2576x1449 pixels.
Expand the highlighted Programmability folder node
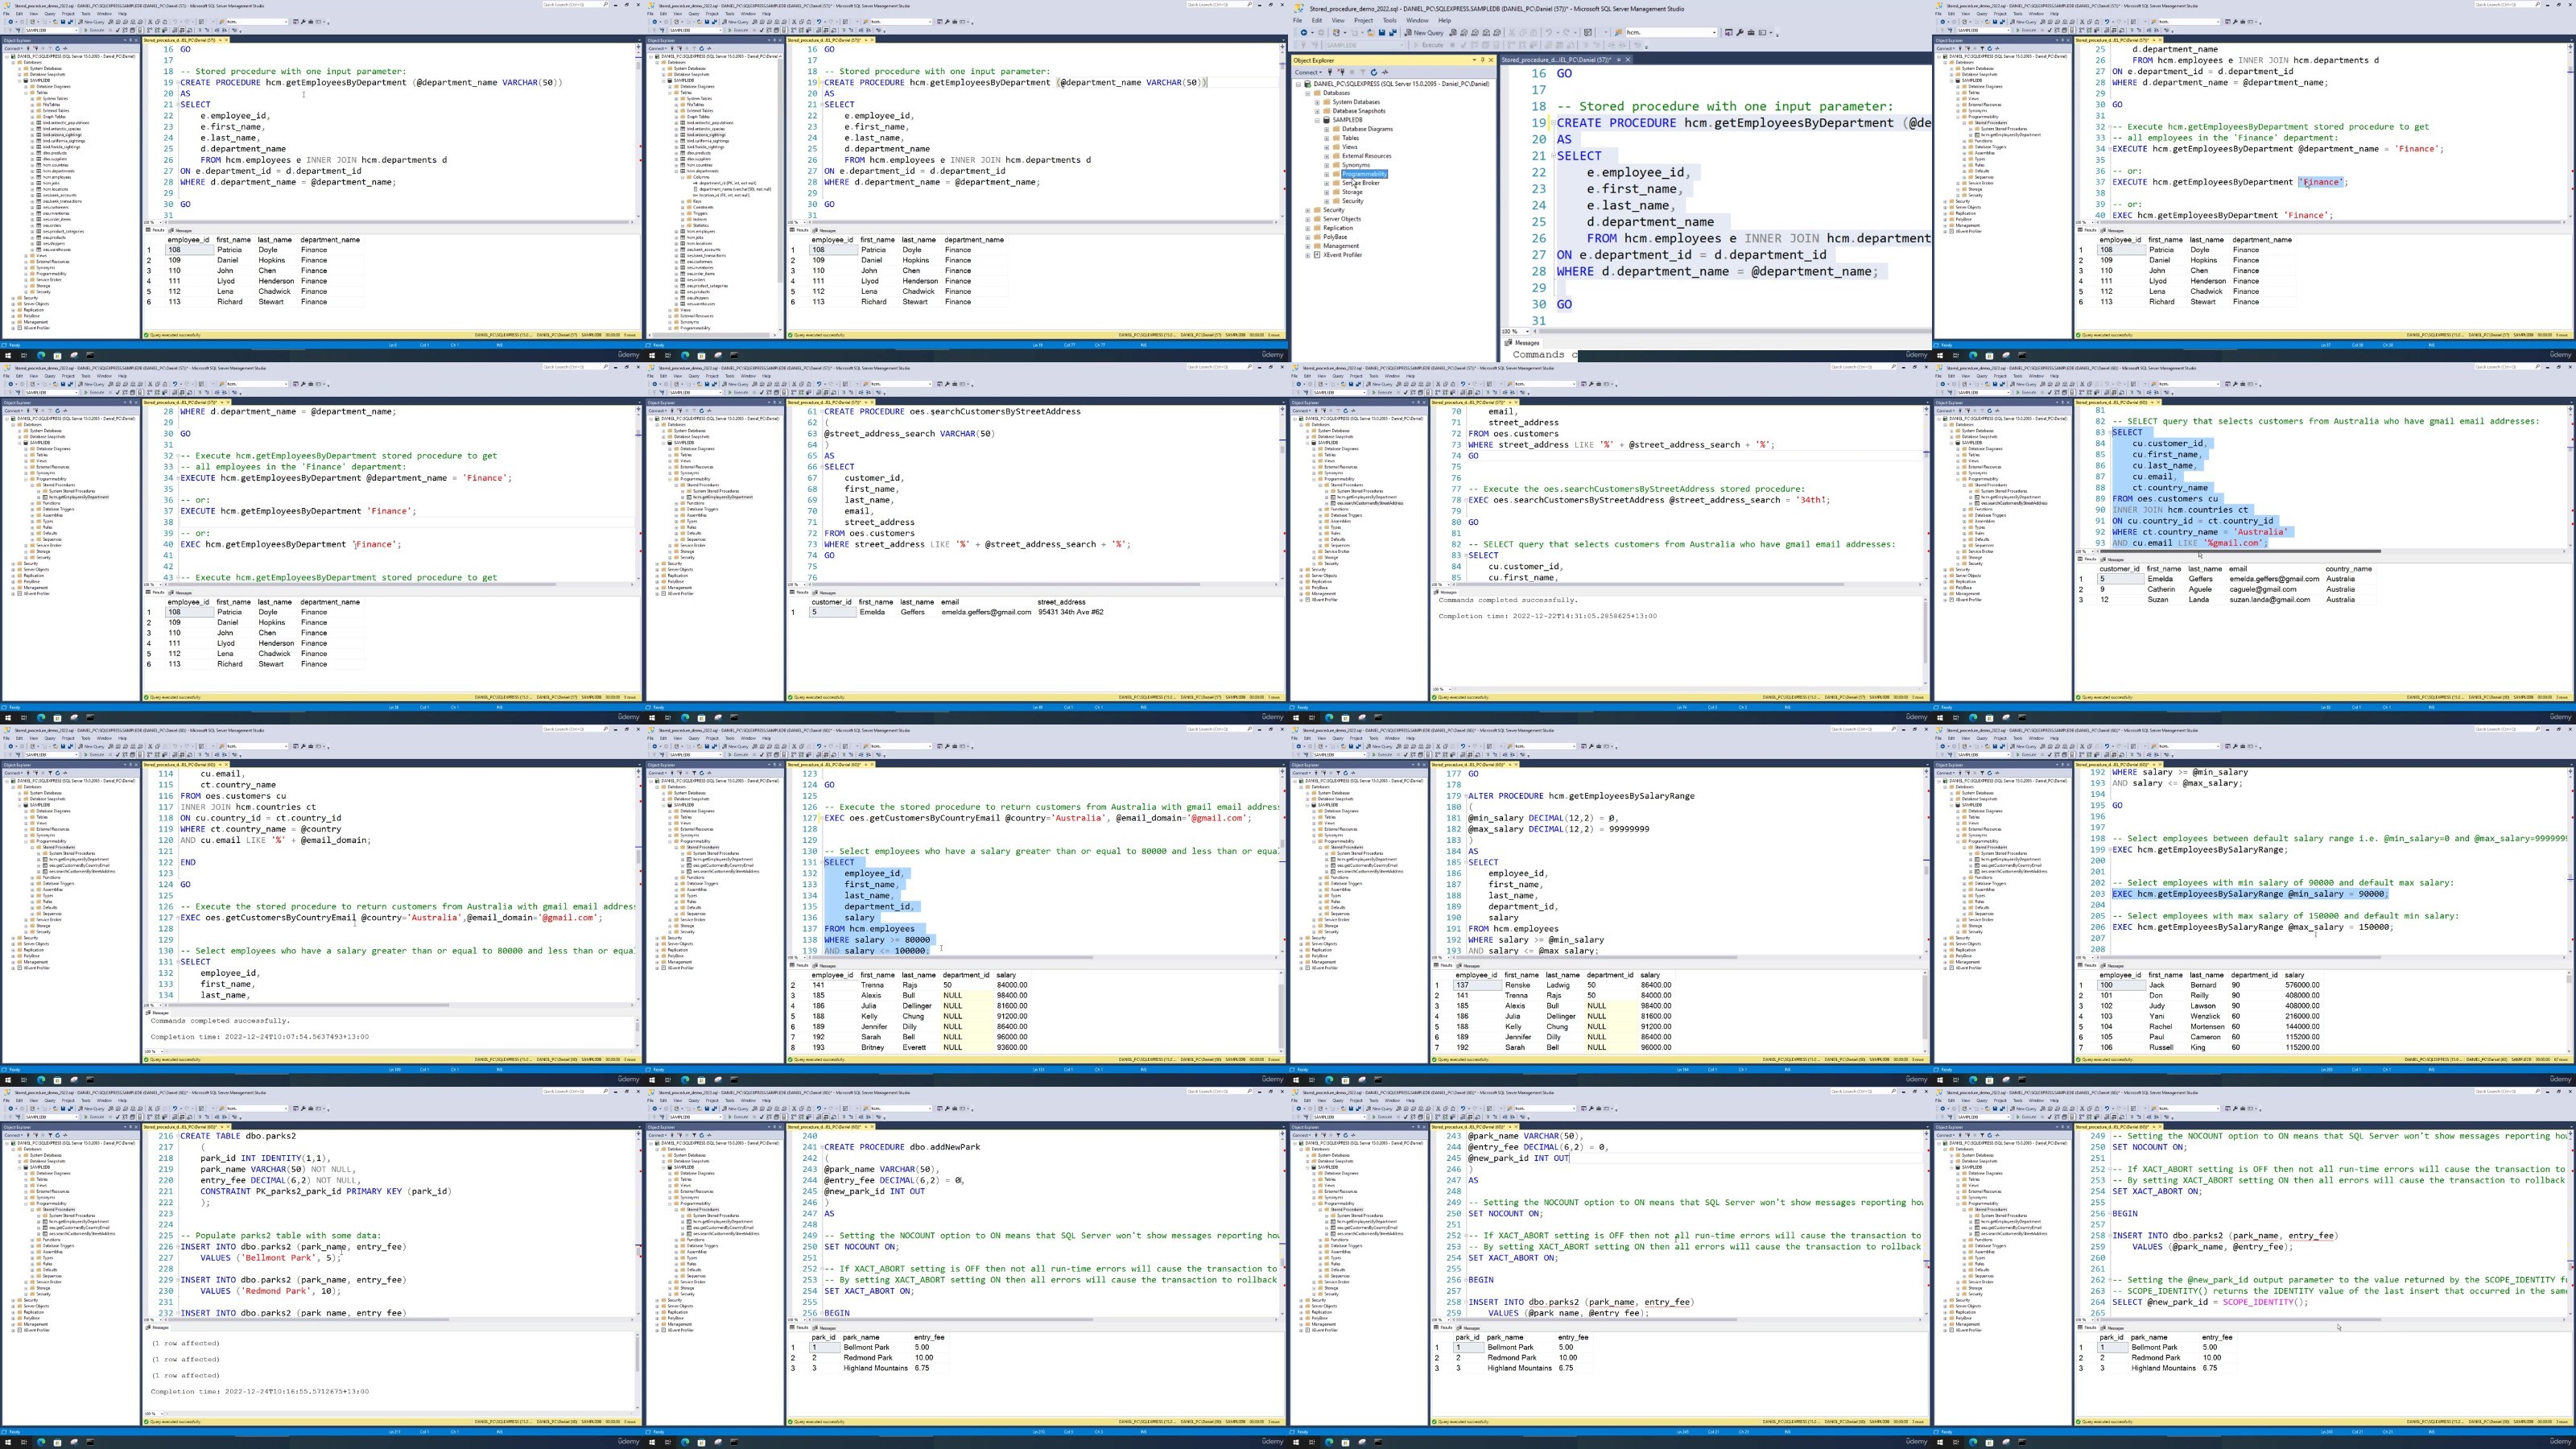click(1327, 174)
